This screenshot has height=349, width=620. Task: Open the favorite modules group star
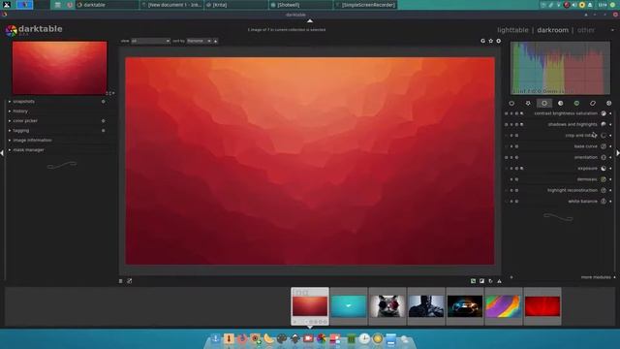tap(528, 104)
